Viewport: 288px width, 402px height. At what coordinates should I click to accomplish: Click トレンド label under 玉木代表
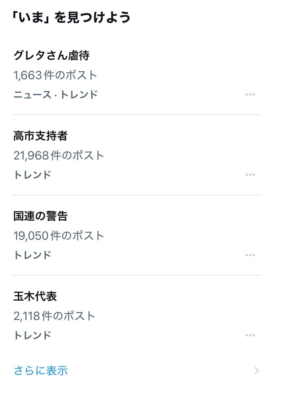(32, 335)
